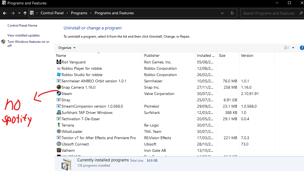This screenshot has height=171, width=304.
Task: Click the Valheim program icon
Action: (x=59, y=150)
